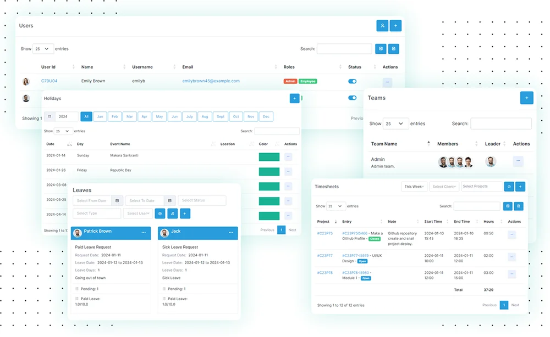Expand the Users entries-per-page dropdown
The height and width of the screenshot is (337, 550).
(43, 49)
